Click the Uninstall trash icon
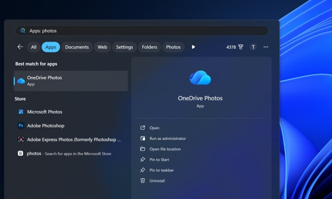The image size is (332, 199). pyautogui.click(x=143, y=181)
